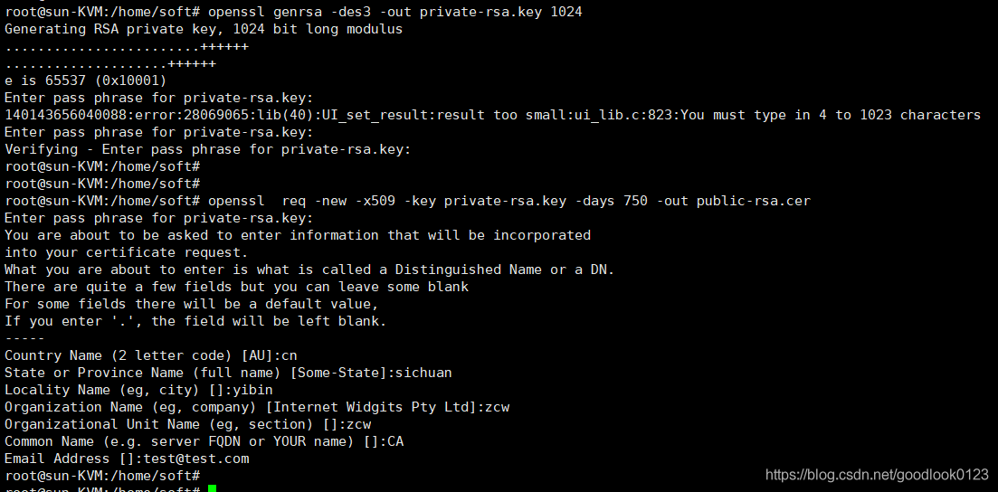Click the State or Province value sichuan
This screenshot has height=492, width=998.
[x=423, y=373]
